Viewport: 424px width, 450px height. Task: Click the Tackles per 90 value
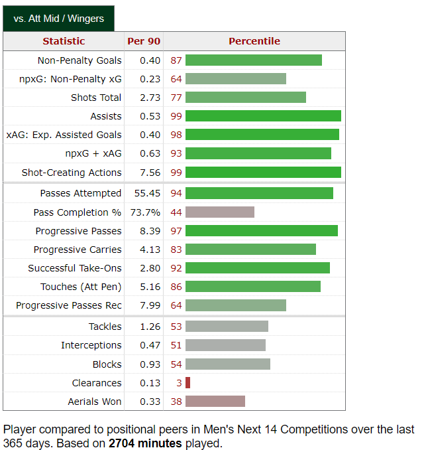pos(150,327)
